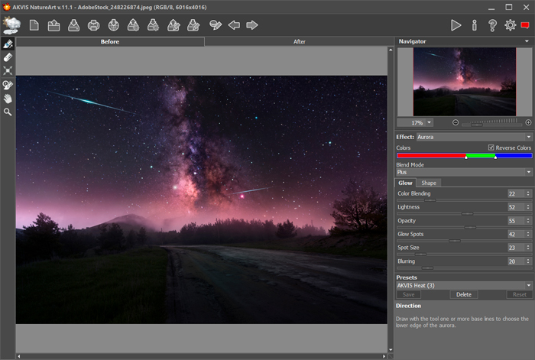
Task: Run processing with the play button
Action: point(456,25)
